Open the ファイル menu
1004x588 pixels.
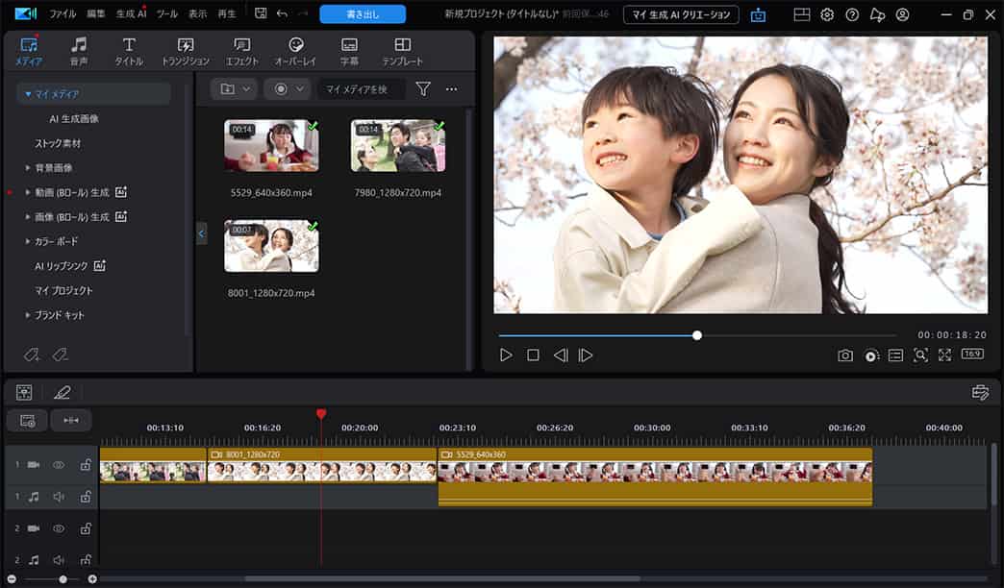click(x=63, y=13)
